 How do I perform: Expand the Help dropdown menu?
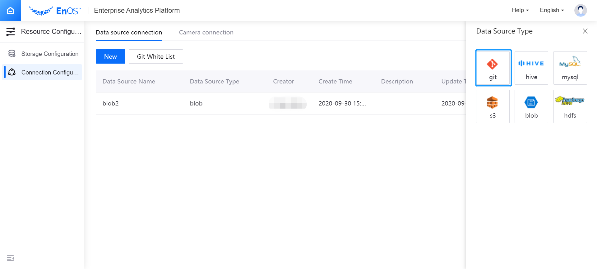pyautogui.click(x=520, y=10)
